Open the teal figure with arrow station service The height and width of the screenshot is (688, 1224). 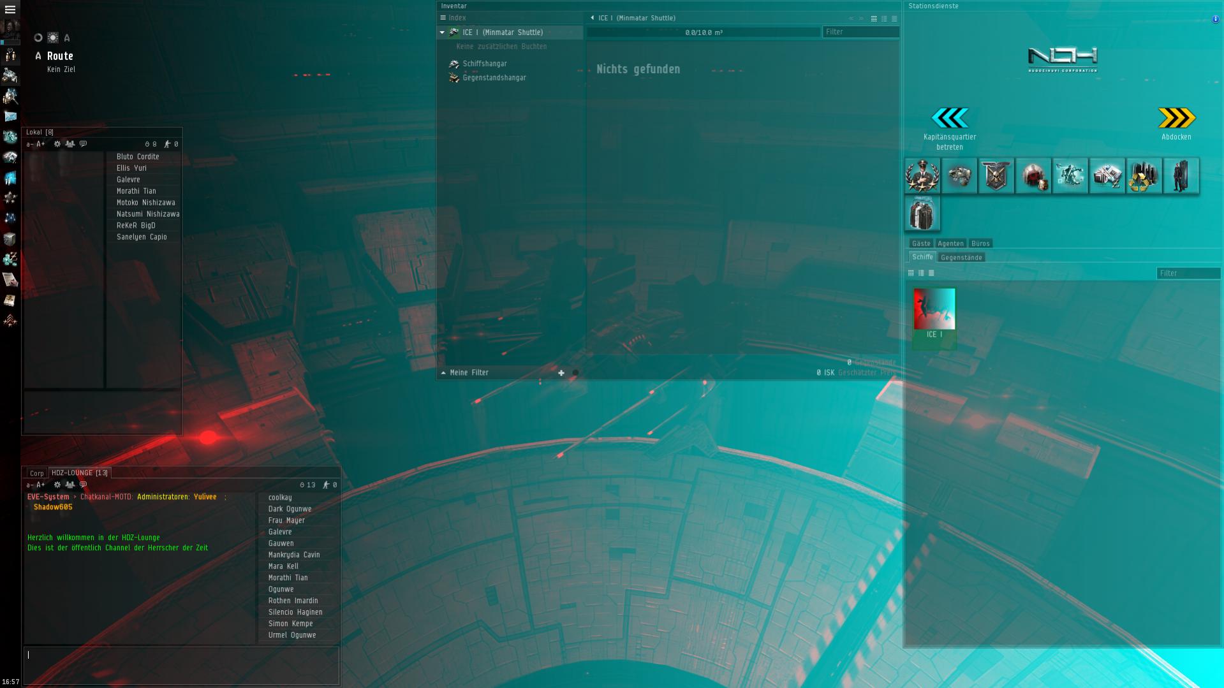coord(1070,175)
